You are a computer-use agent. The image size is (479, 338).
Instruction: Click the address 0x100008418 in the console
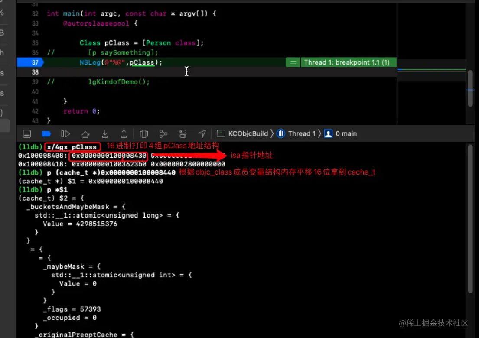click(x=42, y=164)
